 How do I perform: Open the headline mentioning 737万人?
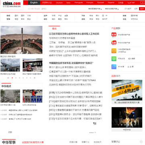[72, 51]
